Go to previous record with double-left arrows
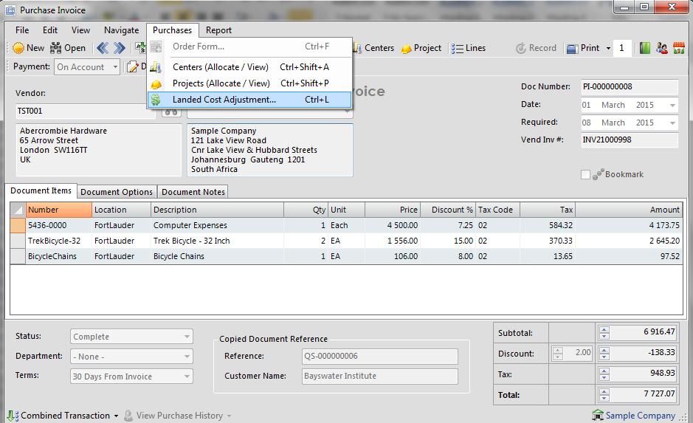This screenshot has width=693, height=423. [103, 48]
